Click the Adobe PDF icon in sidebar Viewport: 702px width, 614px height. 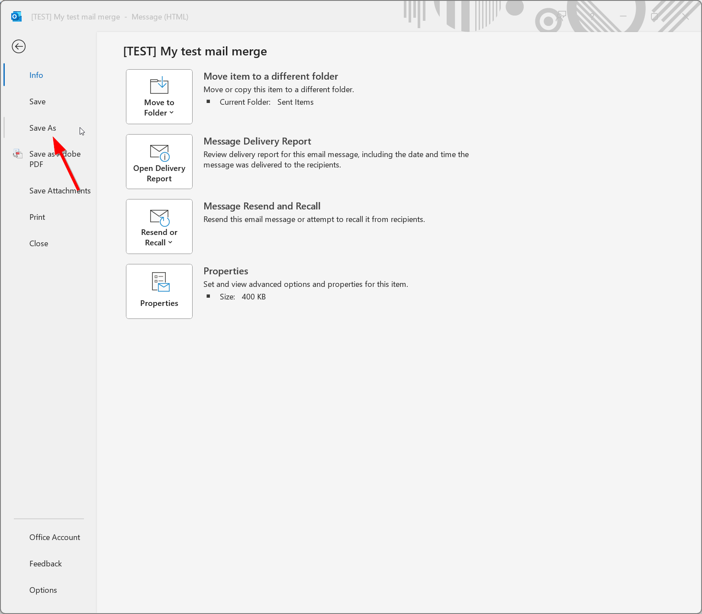[x=18, y=154]
